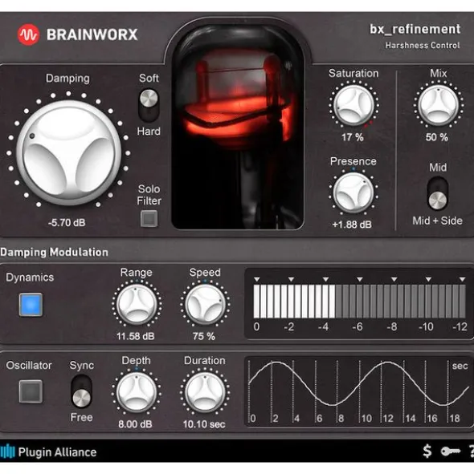Flip the Mid / Mid + Side switch
The width and height of the screenshot is (474, 474).
(438, 193)
